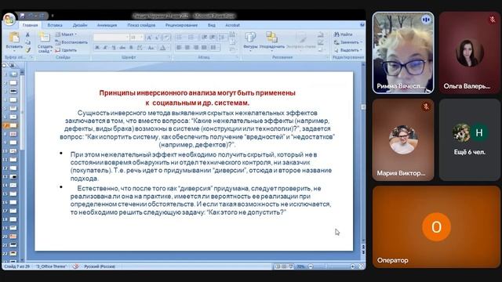The image size is (502, 282).
Task: Toggle Strikethrough formatting
Action: 122,48
